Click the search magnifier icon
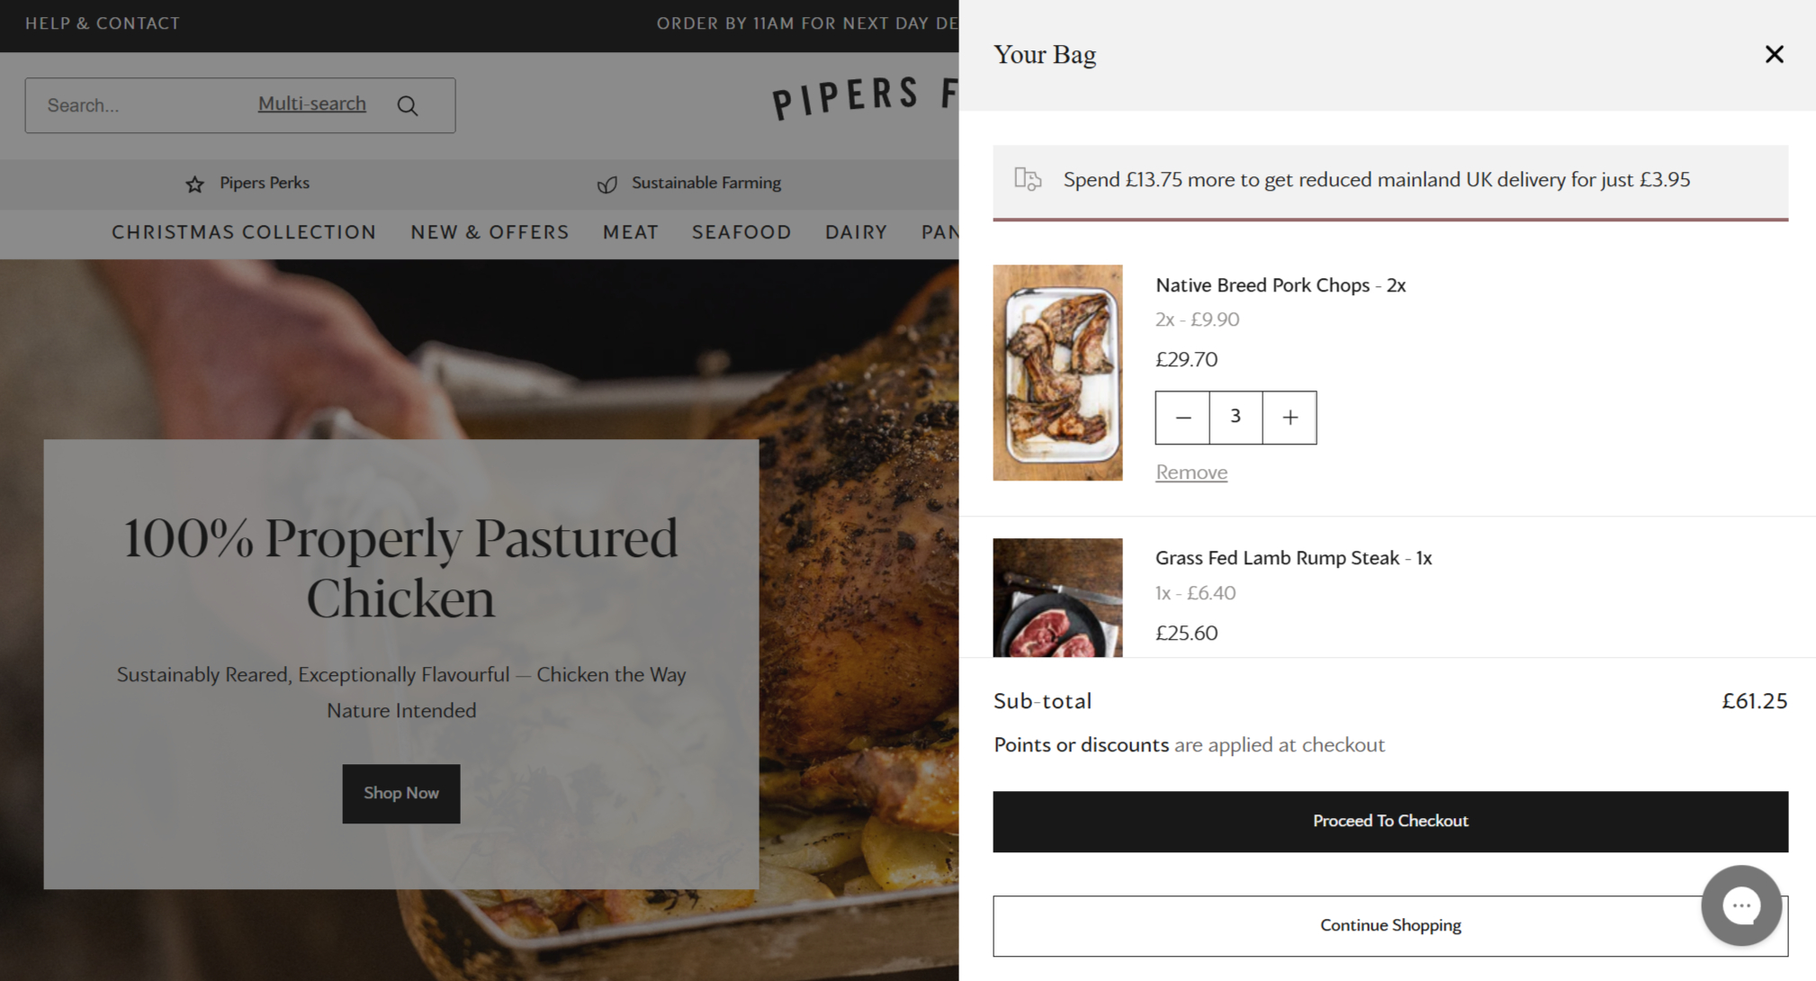This screenshot has height=981, width=1816. pos(408,106)
